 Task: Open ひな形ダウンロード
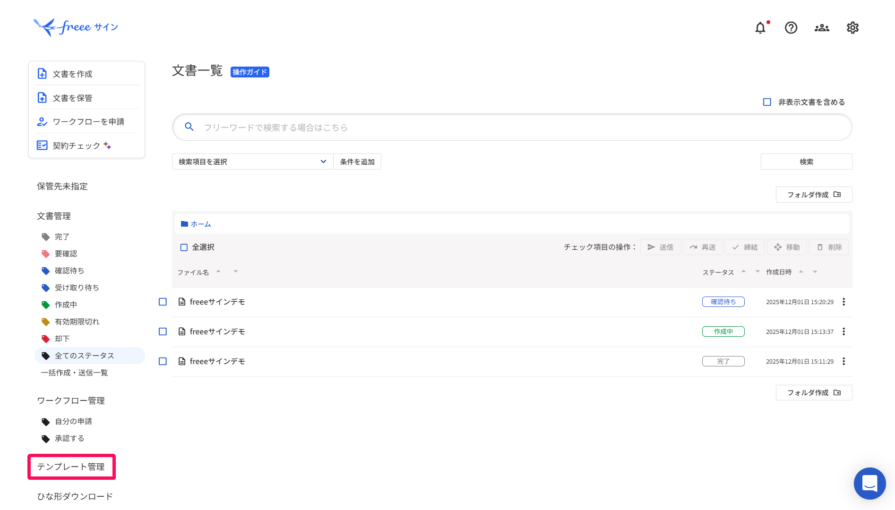click(75, 496)
